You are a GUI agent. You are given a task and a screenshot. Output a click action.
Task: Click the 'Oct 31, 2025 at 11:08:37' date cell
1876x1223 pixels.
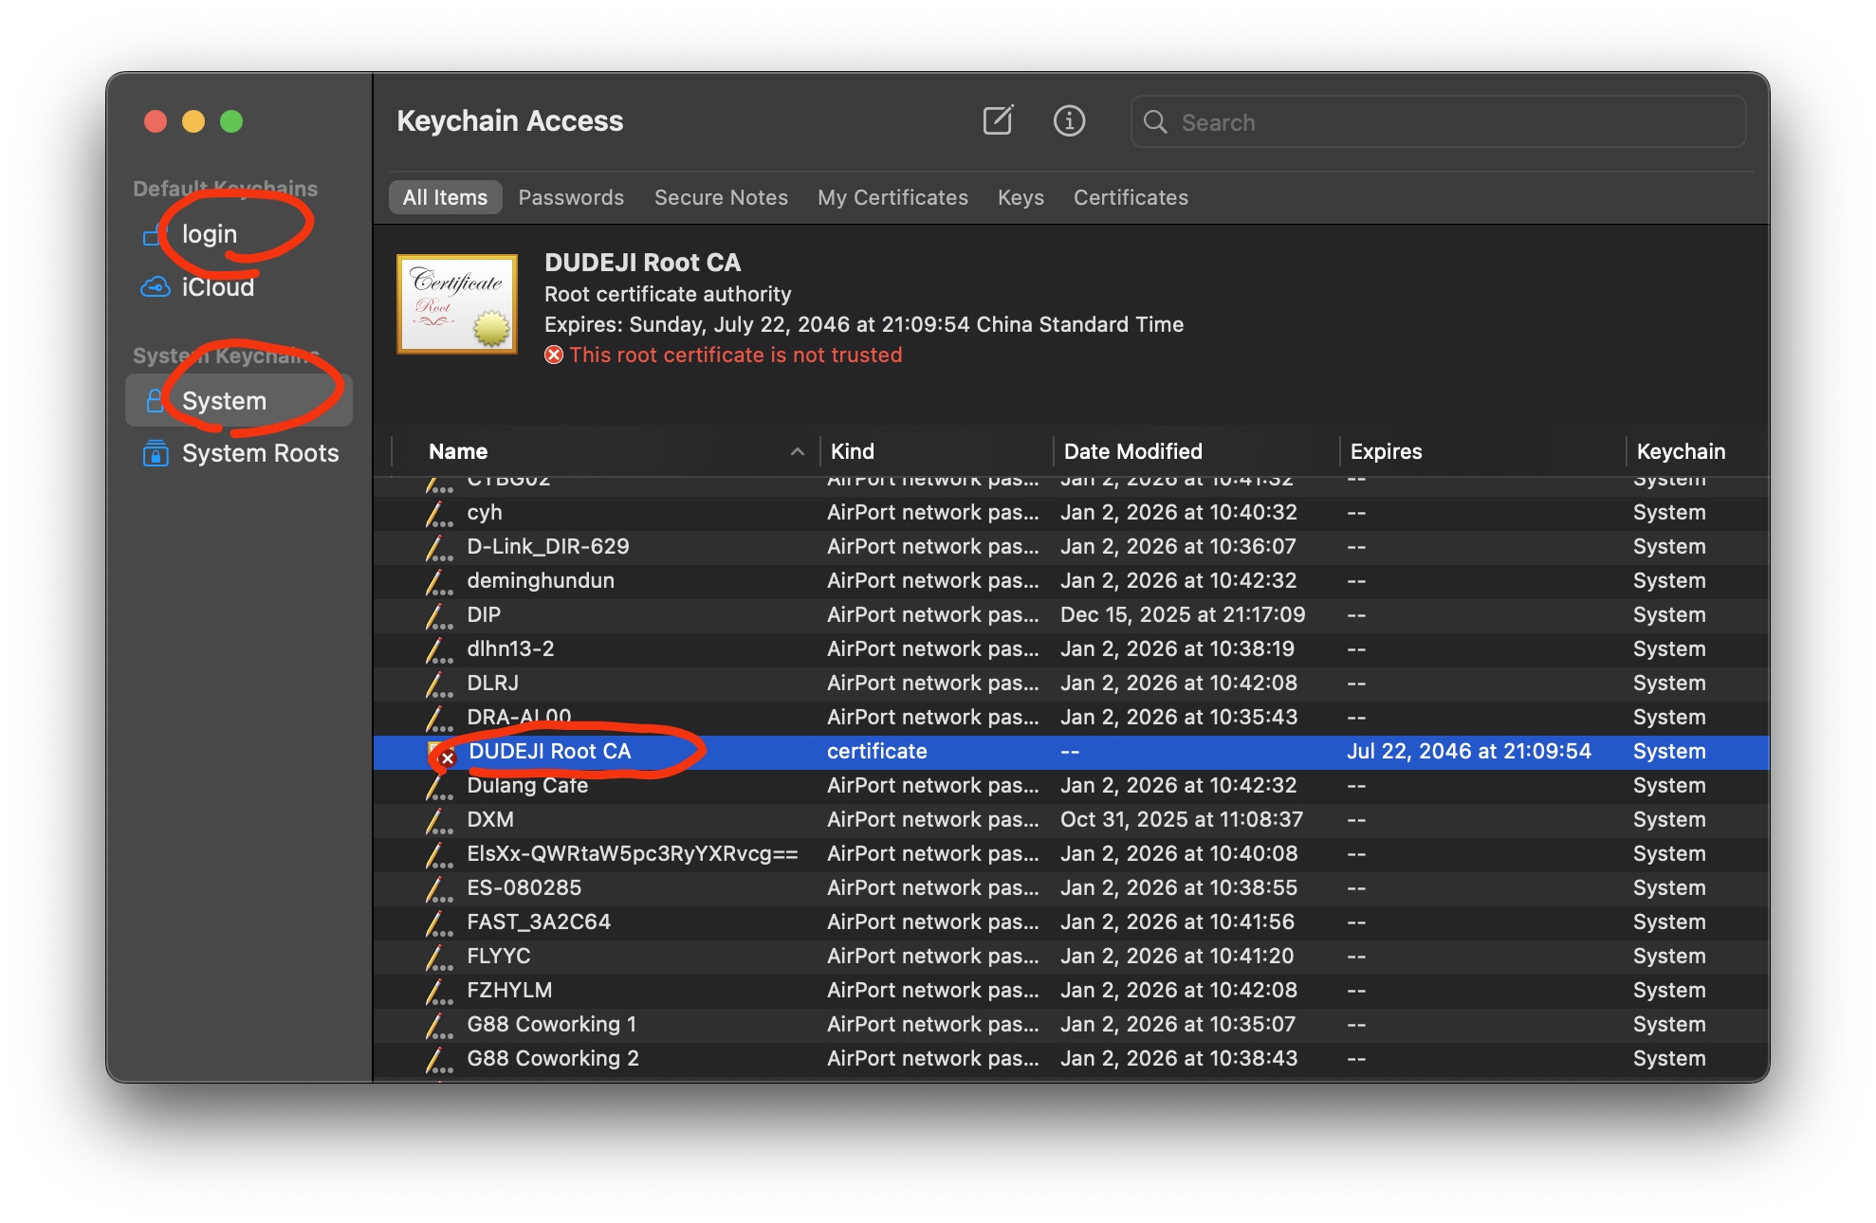pos(1182,820)
